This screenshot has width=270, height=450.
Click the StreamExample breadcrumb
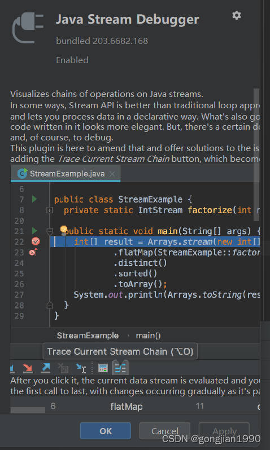(88, 336)
